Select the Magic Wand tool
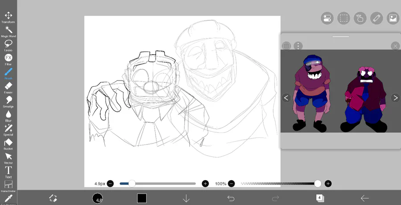401x205 pixels. [8, 32]
